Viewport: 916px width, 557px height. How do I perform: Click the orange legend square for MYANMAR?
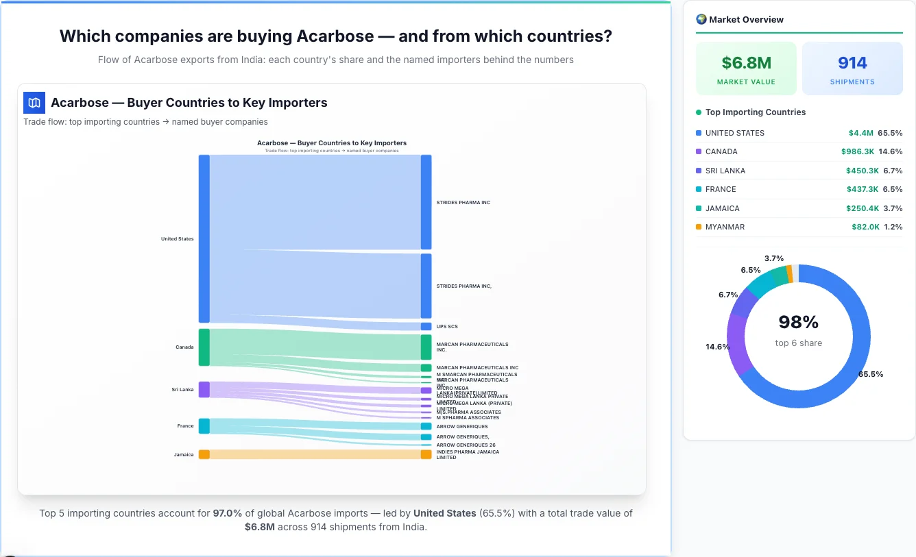[697, 227]
